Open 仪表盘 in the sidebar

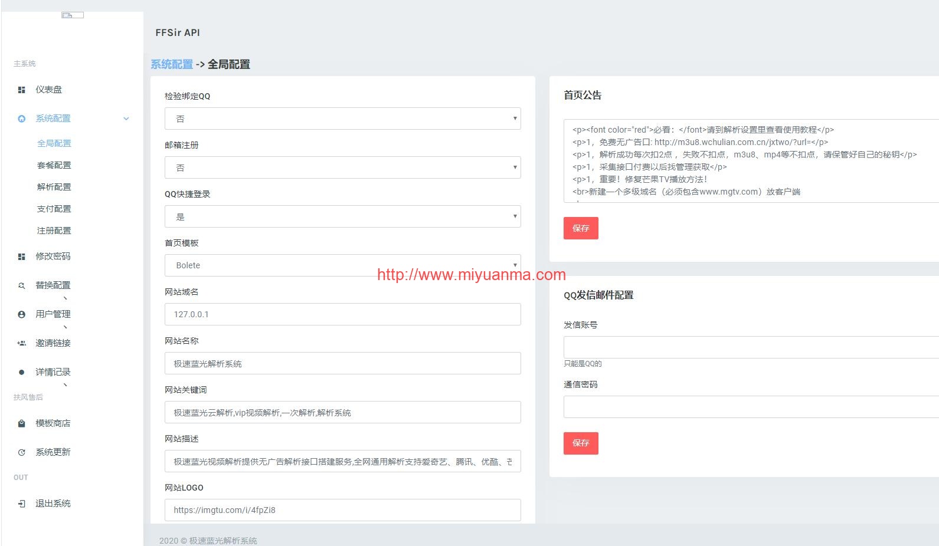(48, 90)
